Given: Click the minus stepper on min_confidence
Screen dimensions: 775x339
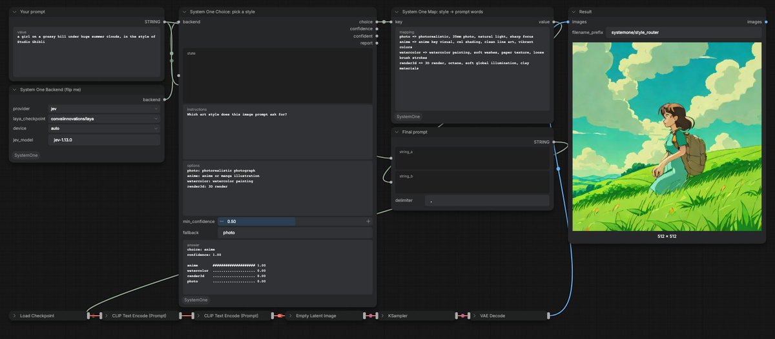Looking at the screenshot, I should 222,221.
